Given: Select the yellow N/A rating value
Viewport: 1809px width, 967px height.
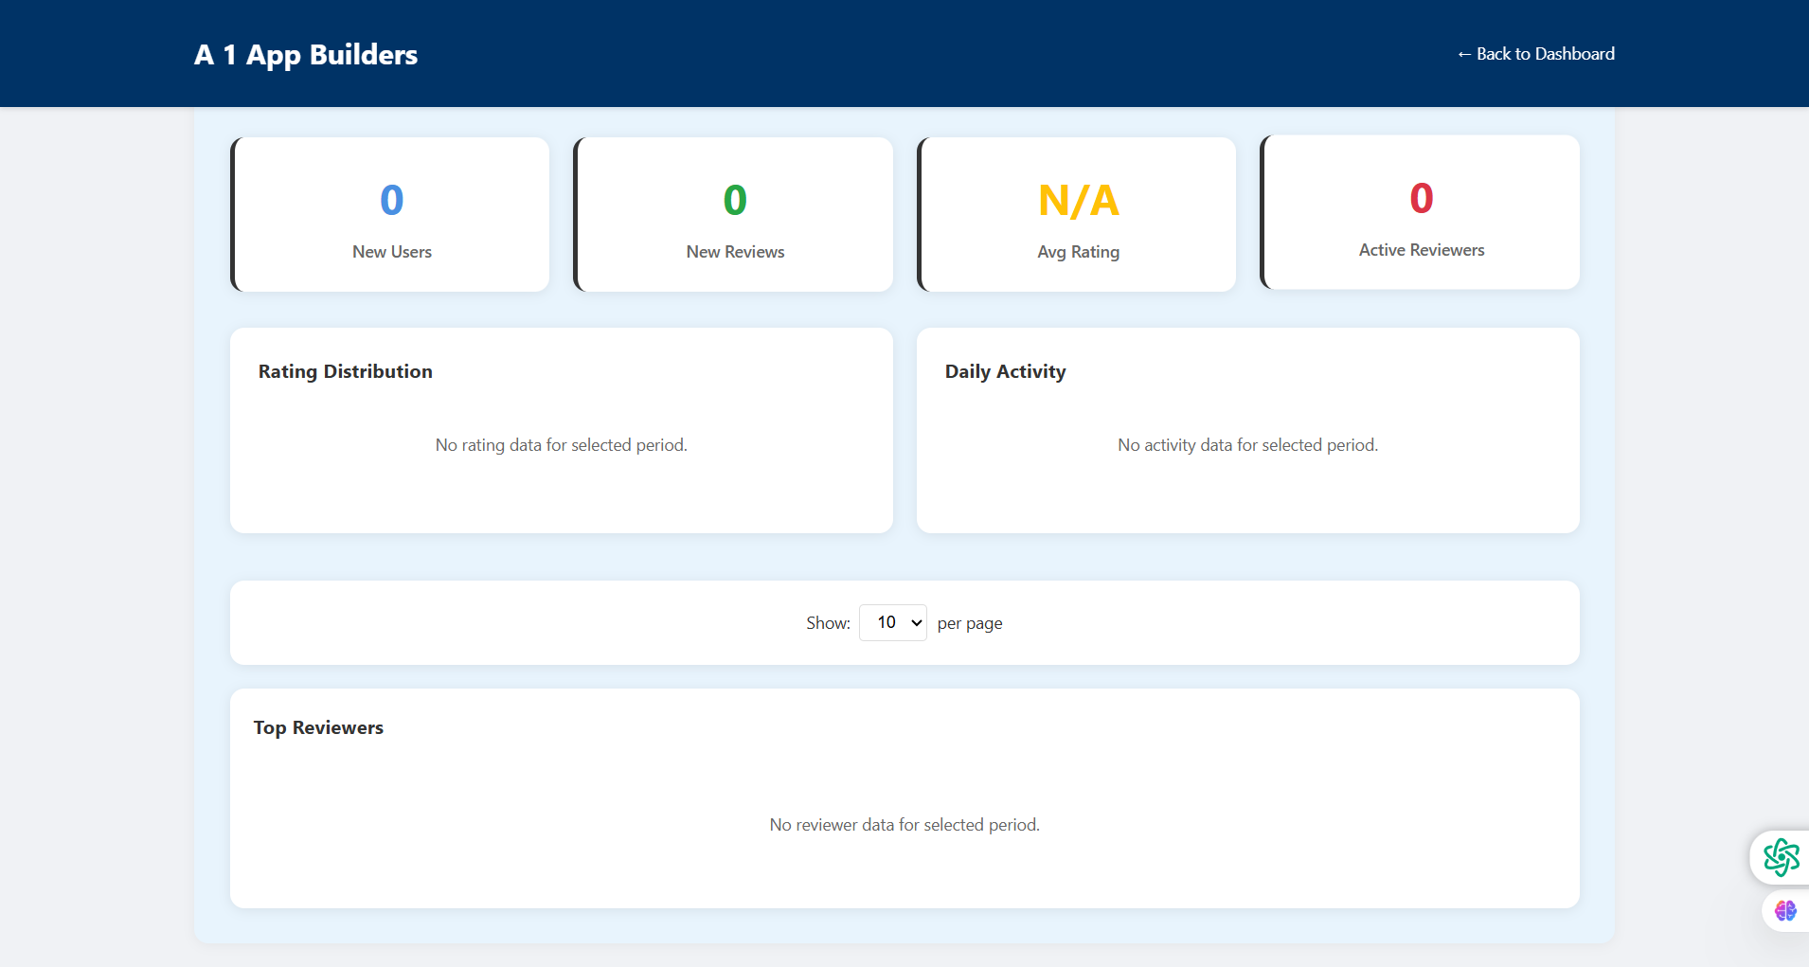Looking at the screenshot, I should pyautogui.click(x=1078, y=201).
